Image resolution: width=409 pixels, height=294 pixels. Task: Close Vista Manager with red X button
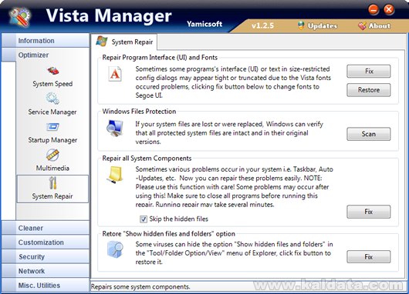click(x=389, y=10)
